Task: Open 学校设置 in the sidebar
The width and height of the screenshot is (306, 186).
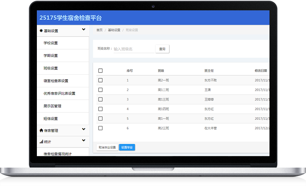Action: pyautogui.click(x=51, y=43)
